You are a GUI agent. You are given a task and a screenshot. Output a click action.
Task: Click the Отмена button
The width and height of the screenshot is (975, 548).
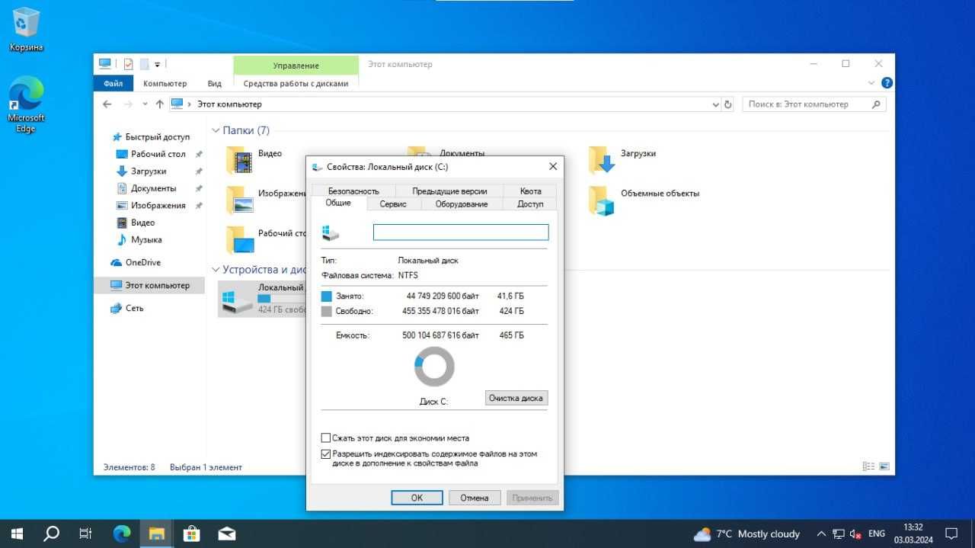(x=474, y=498)
